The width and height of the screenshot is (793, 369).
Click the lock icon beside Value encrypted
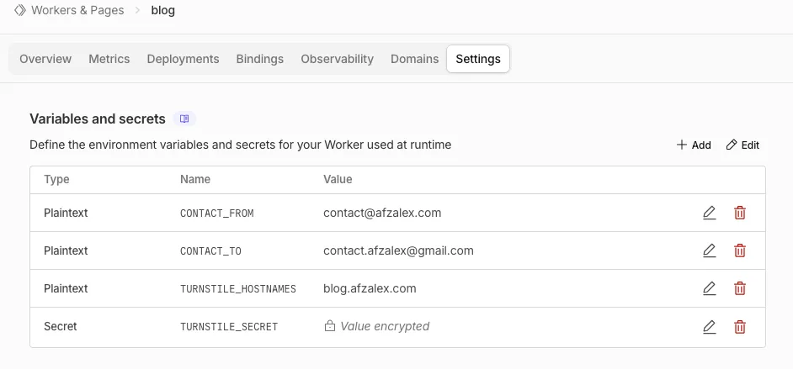tap(330, 326)
